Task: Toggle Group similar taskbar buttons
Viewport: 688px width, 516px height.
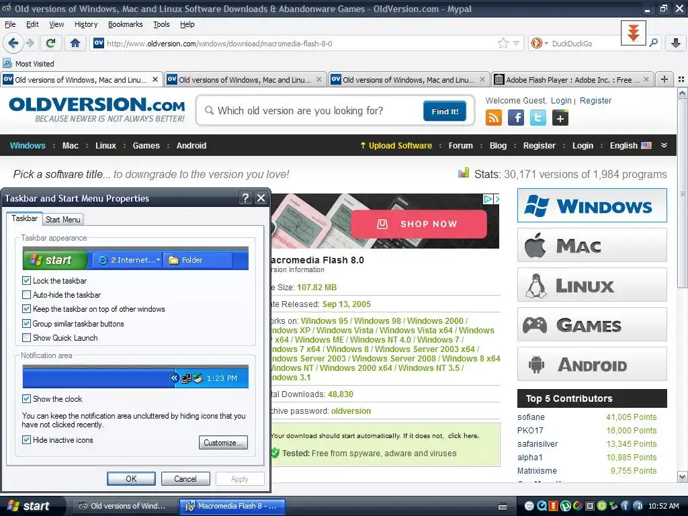Action: [26, 323]
